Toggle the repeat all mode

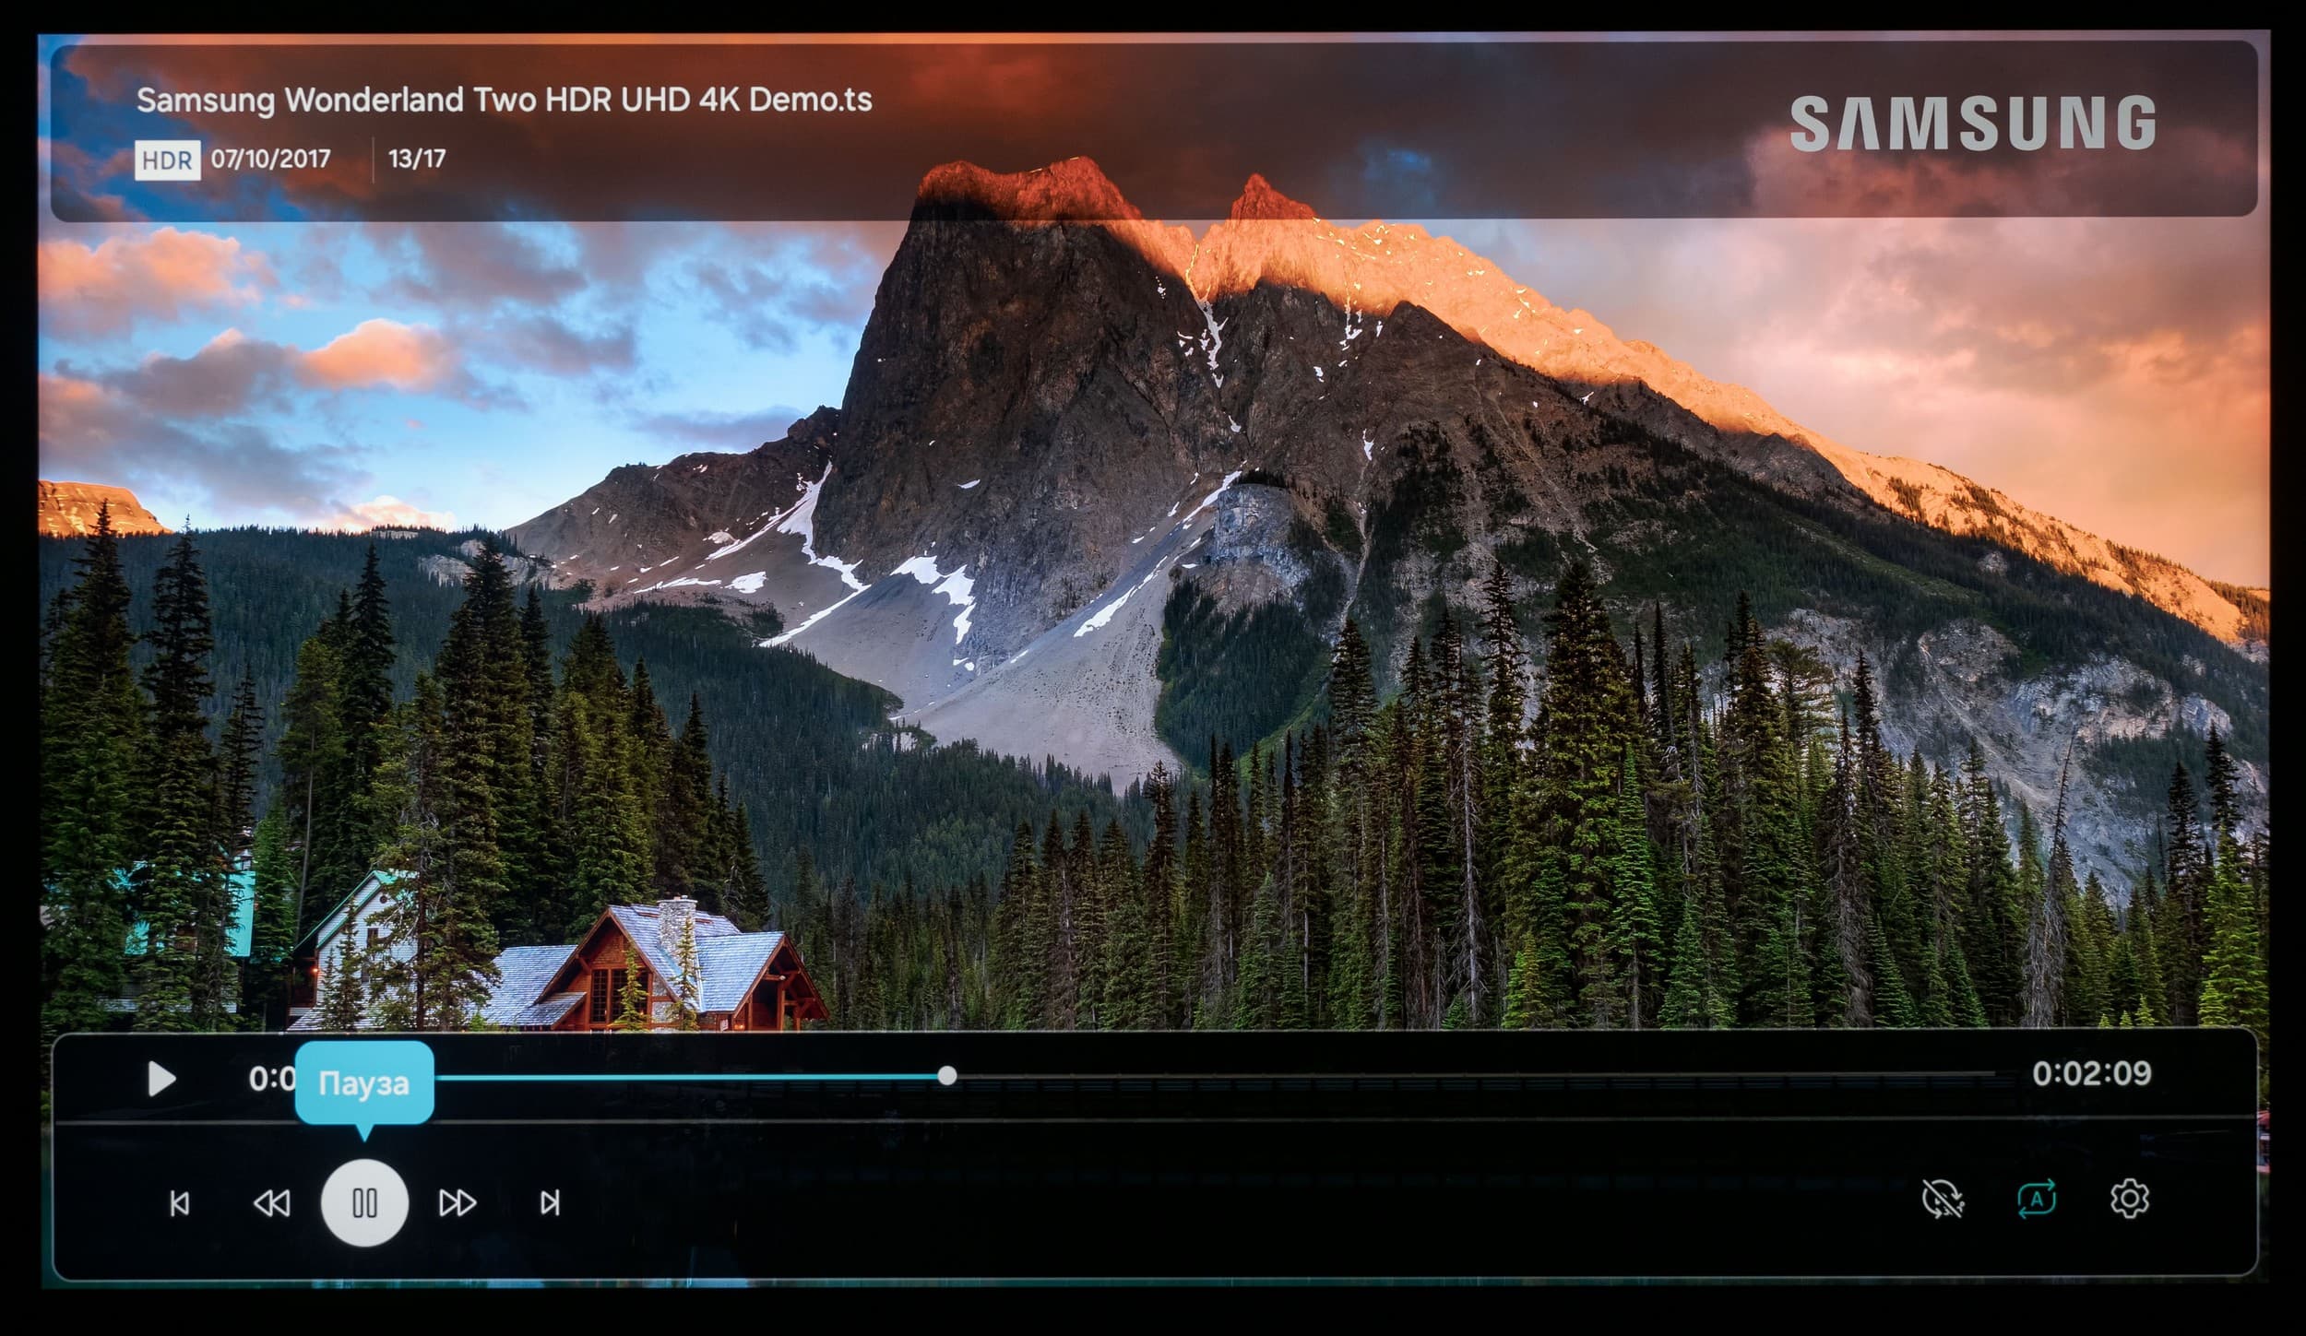click(x=2037, y=1200)
